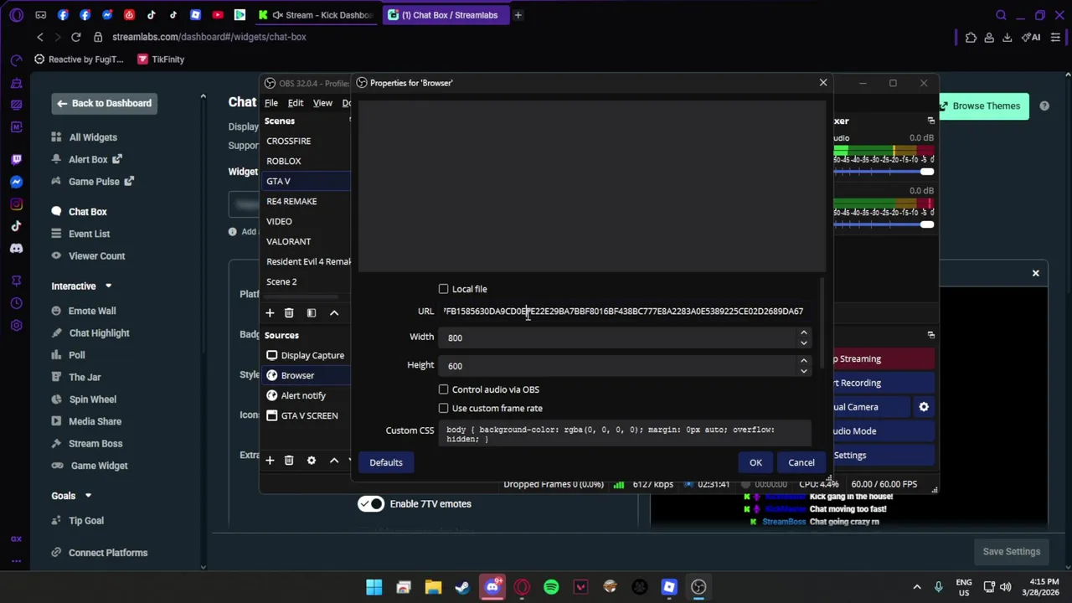This screenshot has height=603, width=1072.
Task: Open Roblox pinned tab
Action: pyautogui.click(x=195, y=15)
